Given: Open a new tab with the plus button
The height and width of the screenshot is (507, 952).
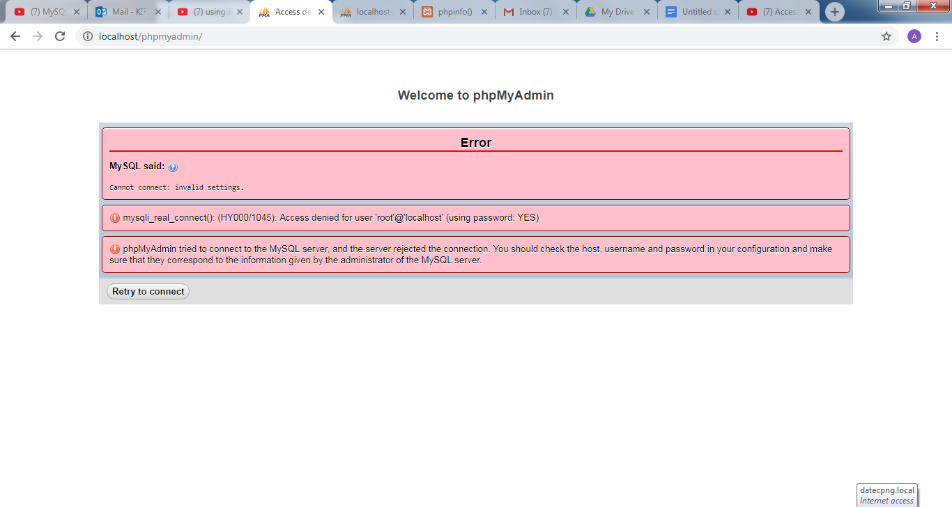Looking at the screenshot, I should pos(834,12).
